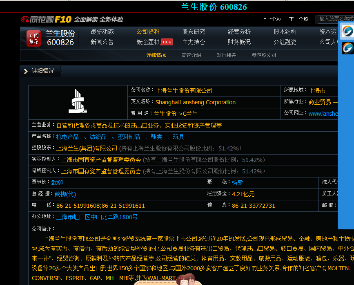Click the top blue browser icon in sidebar
Screen dimensions: 354x285
point(347,31)
